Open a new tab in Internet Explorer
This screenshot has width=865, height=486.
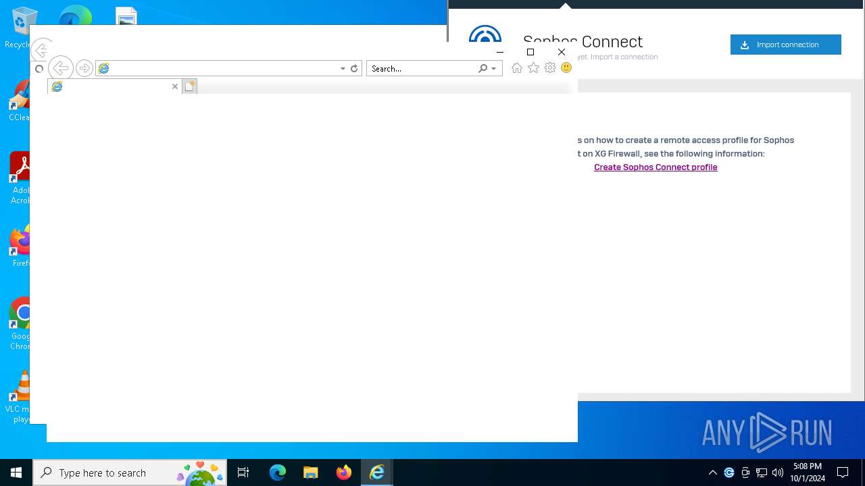[190, 86]
